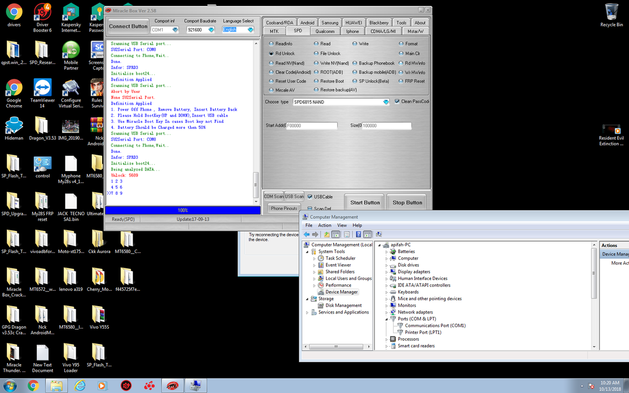Open the Language Select dropdown

pos(250,30)
